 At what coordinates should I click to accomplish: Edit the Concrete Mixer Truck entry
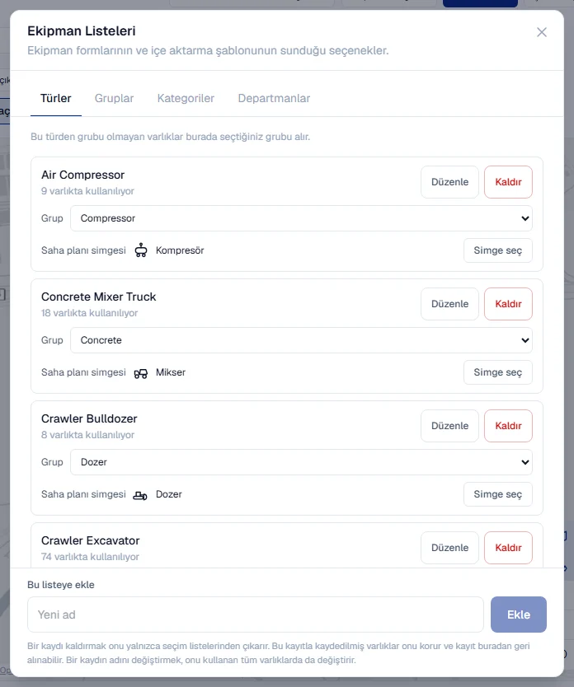point(449,304)
